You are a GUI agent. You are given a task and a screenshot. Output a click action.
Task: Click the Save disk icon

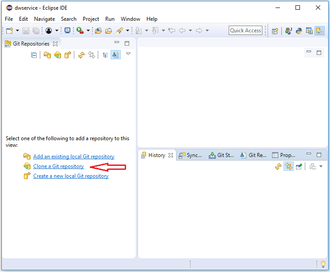pyautogui.click(x=26, y=31)
